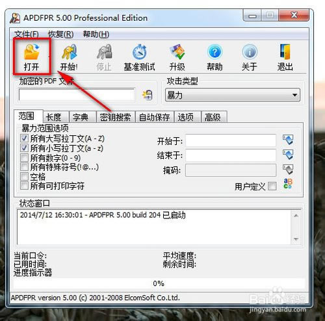The width and height of the screenshot is (325, 321).
Task: Check the 空格 option
Action: (x=24, y=176)
